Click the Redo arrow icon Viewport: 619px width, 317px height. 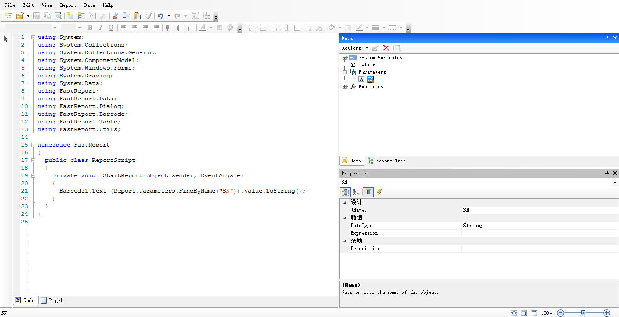(x=177, y=16)
